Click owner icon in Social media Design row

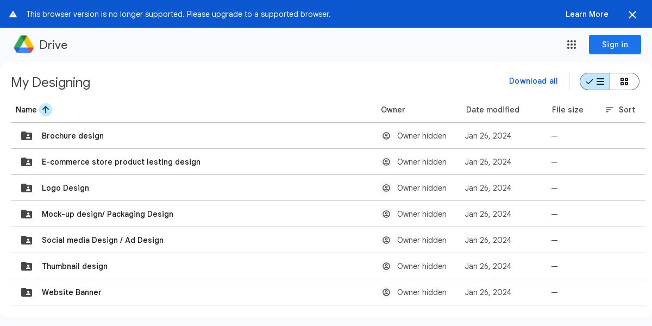click(x=386, y=240)
